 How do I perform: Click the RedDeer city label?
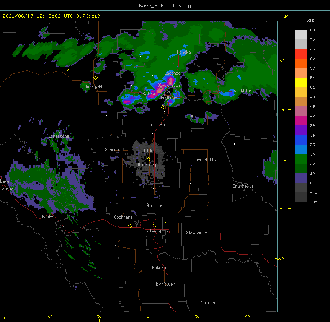click(169, 98)
